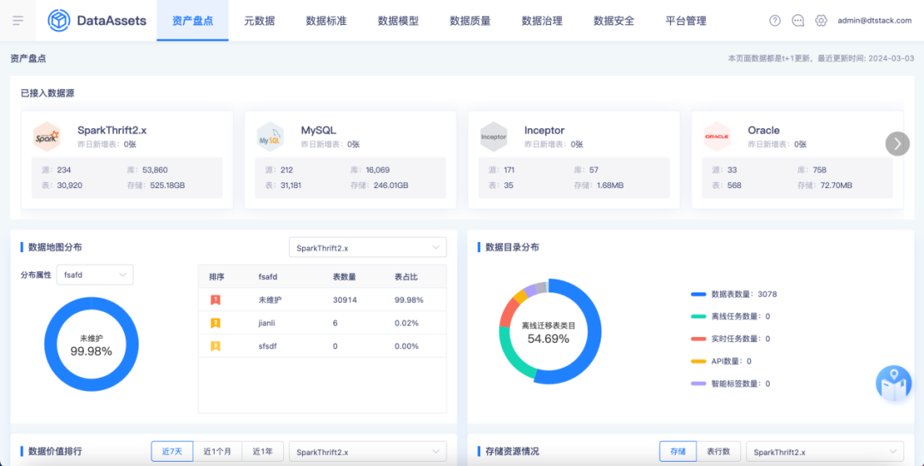The width and height of the screenshot is (924, 466).
Task: Collapse the sidebar hamburger menu icon
Action: 18,21
